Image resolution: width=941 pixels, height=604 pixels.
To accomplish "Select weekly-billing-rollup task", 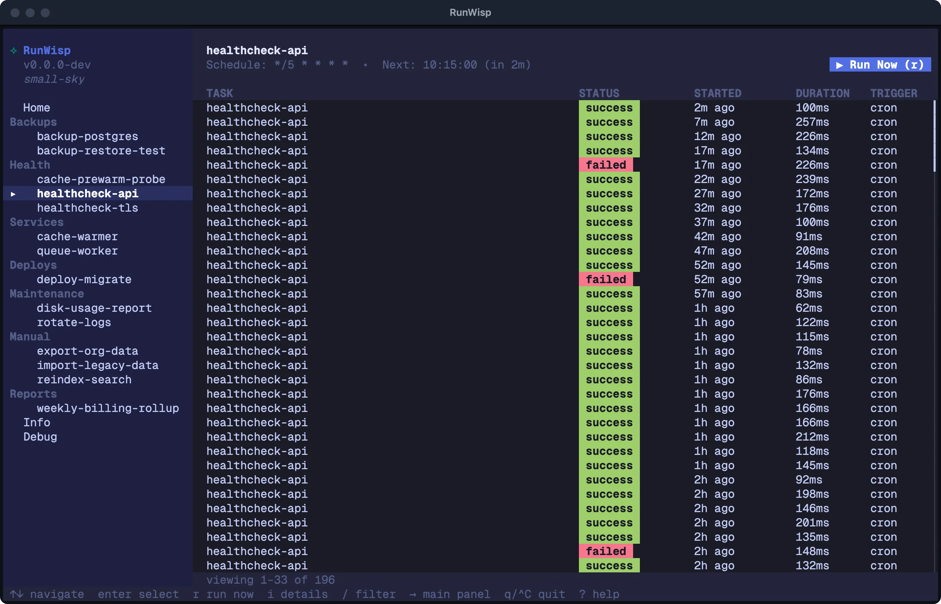I will (x=108, y=408).
